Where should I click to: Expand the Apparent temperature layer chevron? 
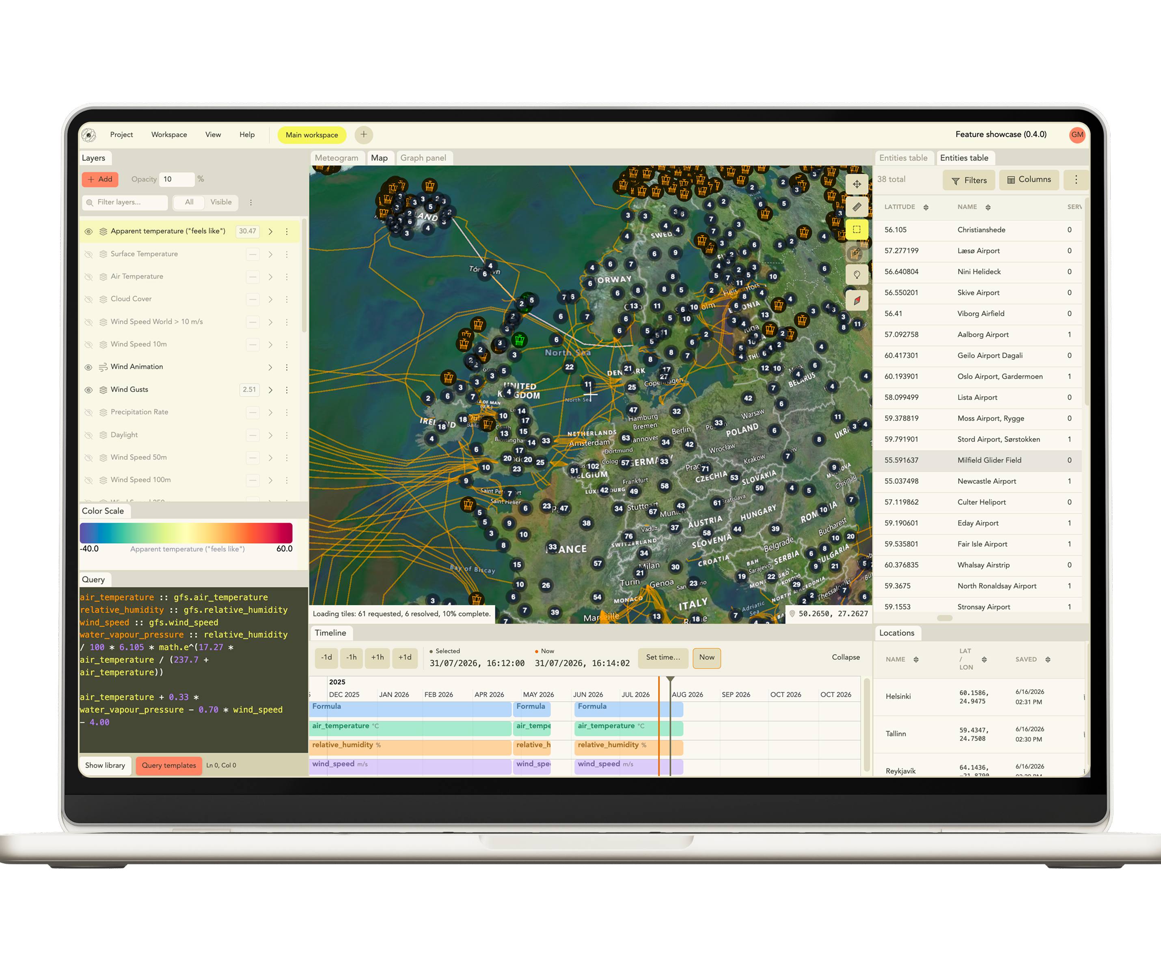[x=270, y=231]
